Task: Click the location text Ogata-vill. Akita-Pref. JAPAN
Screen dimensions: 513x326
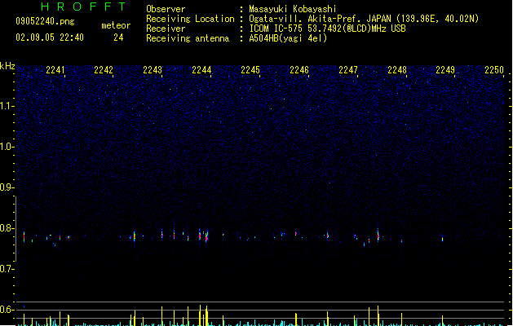Action: click(x=320, y=19)
